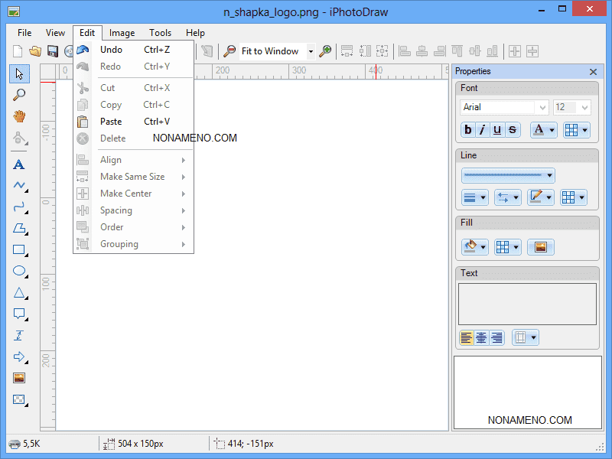
Task: Click the Zoom In magnifier on toolbar
Action: (326, 51)
